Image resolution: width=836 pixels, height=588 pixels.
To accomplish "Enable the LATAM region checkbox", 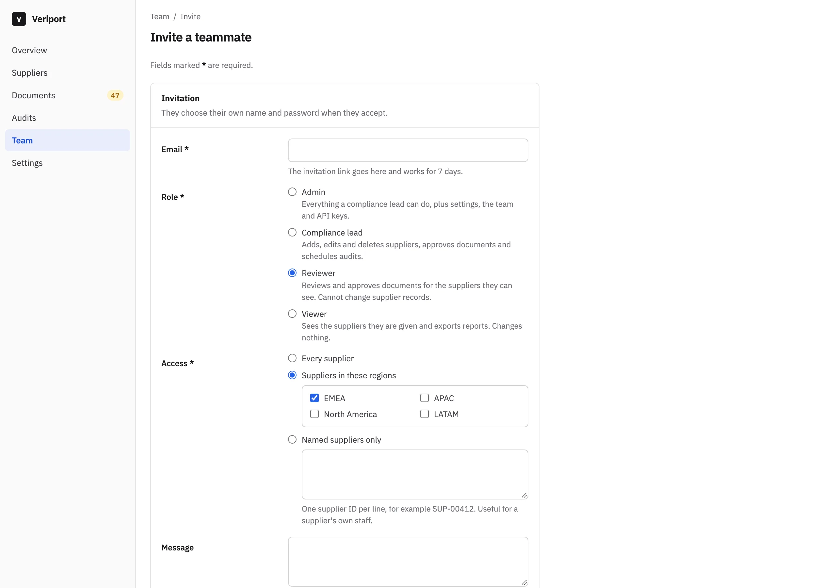I will click(424, 414).
